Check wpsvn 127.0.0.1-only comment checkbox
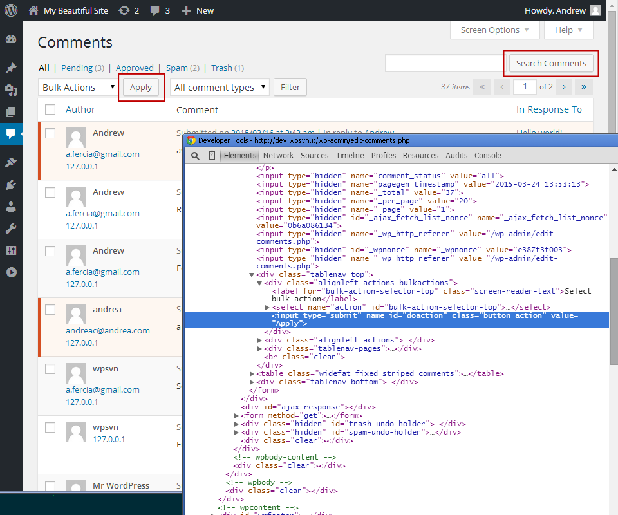The height and width of the screenshot is (515, 618). click(50, 427)
